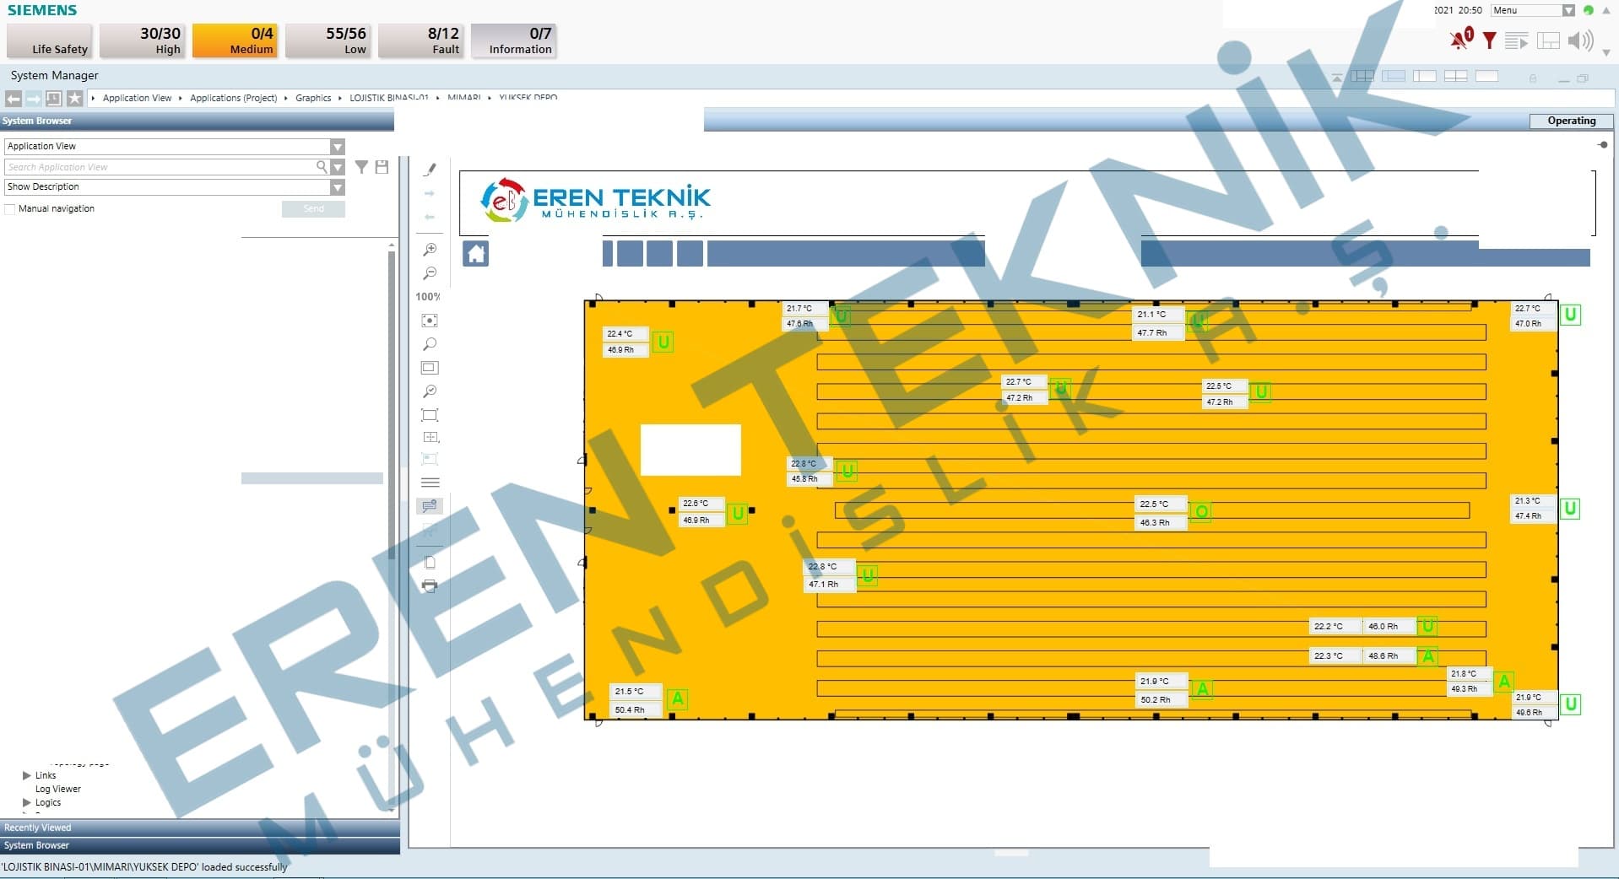Screen dimensions: 1619x879
Task: Click the filter funnel in System Browser
Action: click(361, 167)
